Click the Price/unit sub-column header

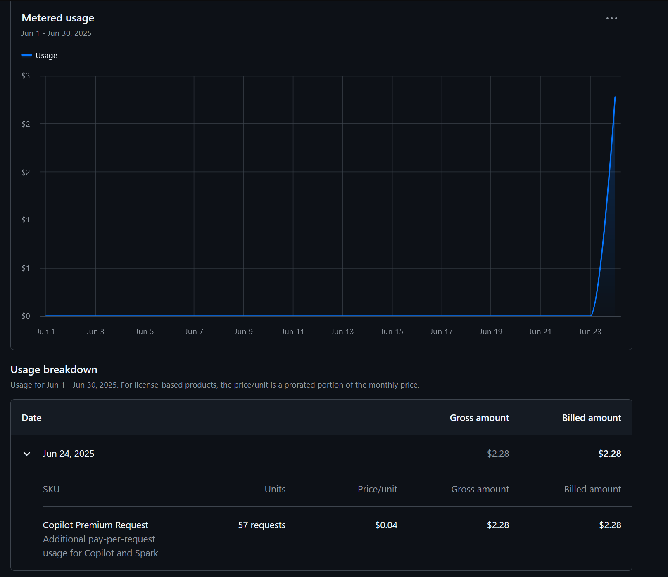click(378, 489)
